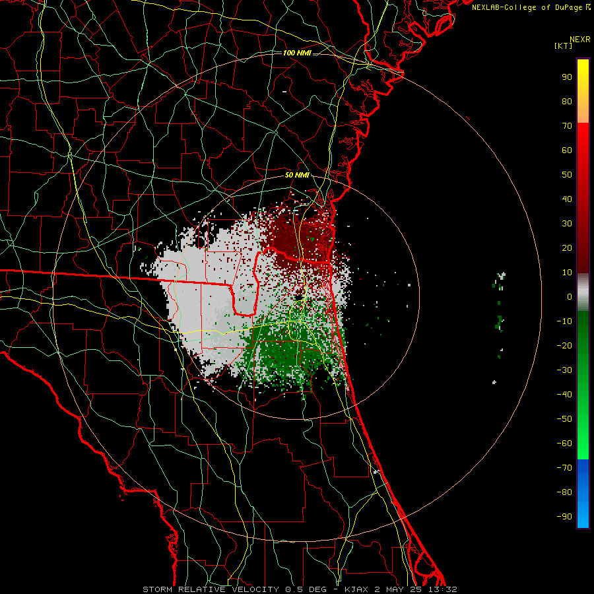
Task: Click the 80 value on velocity scale
Action: coord(567,102)
